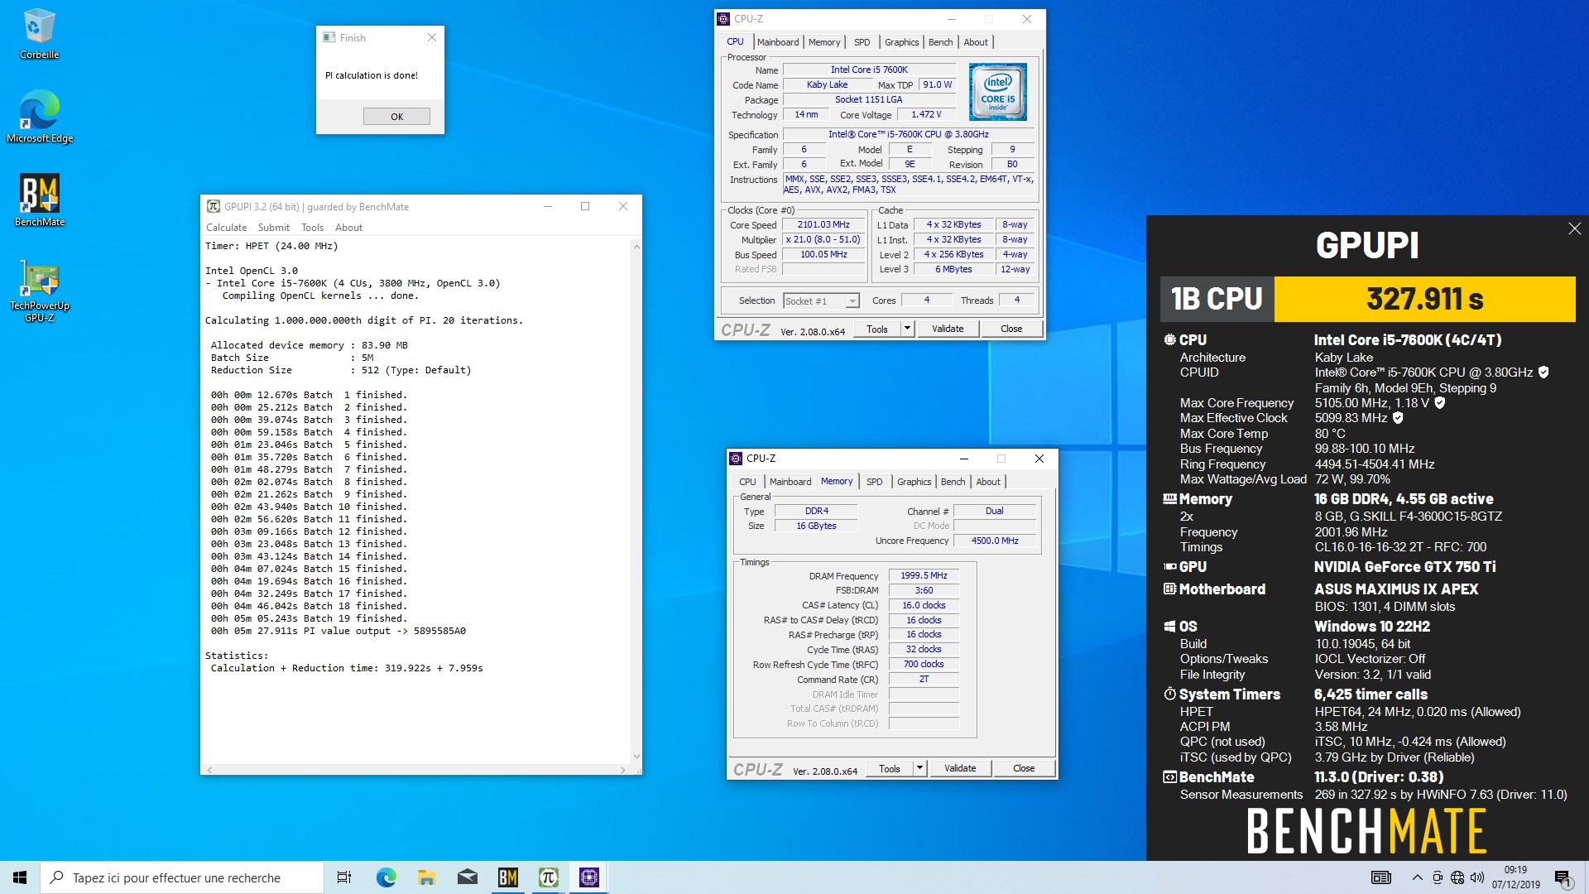This screenshot has height=894, width=1589.
Task: Open the Submit menu in GPUPI
Action: (x=273, y=228)
